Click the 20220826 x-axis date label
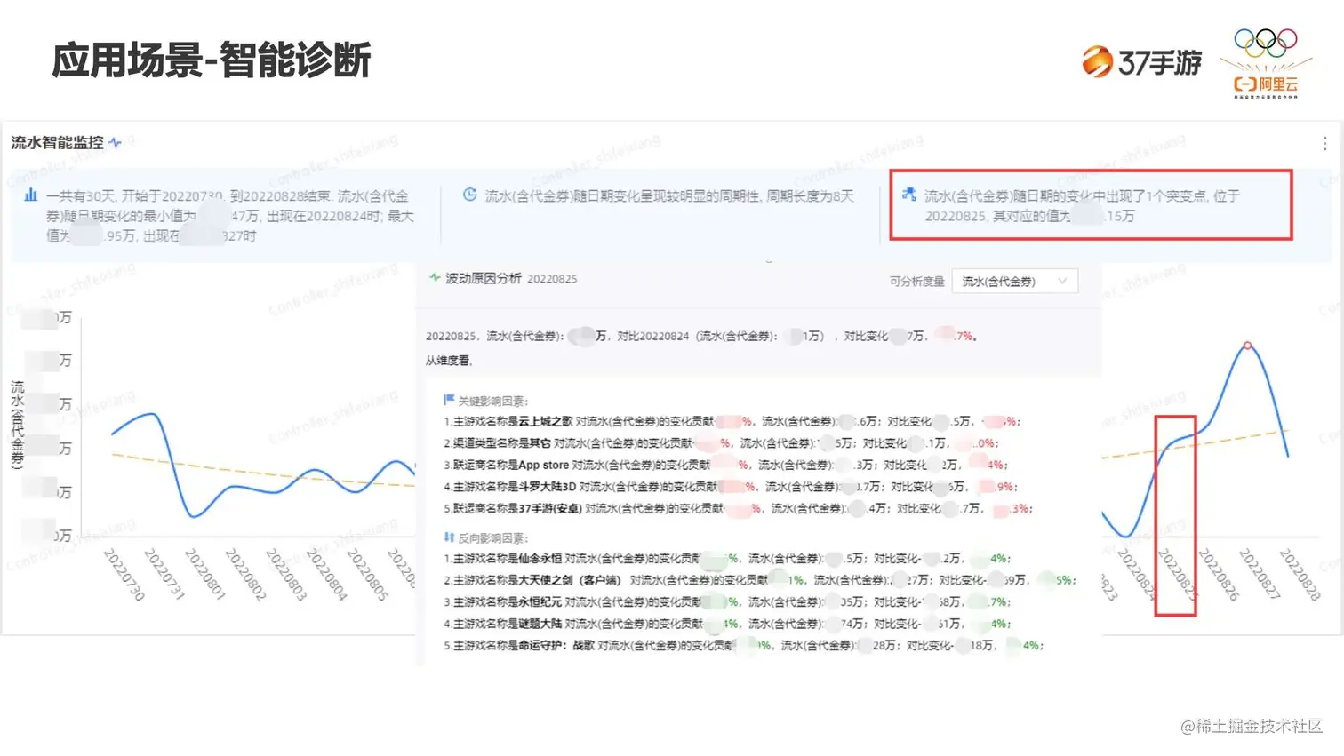Image resolution: width=1344 pixels, height=756 pixels. click(1219, 575)
